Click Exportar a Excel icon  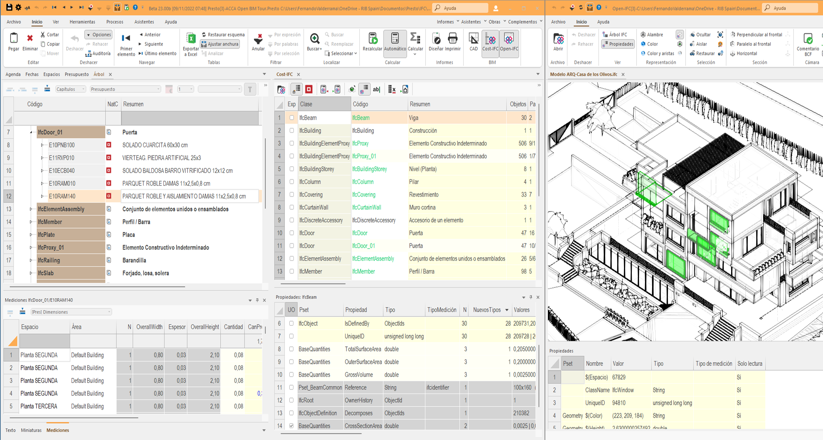point(191,39)
